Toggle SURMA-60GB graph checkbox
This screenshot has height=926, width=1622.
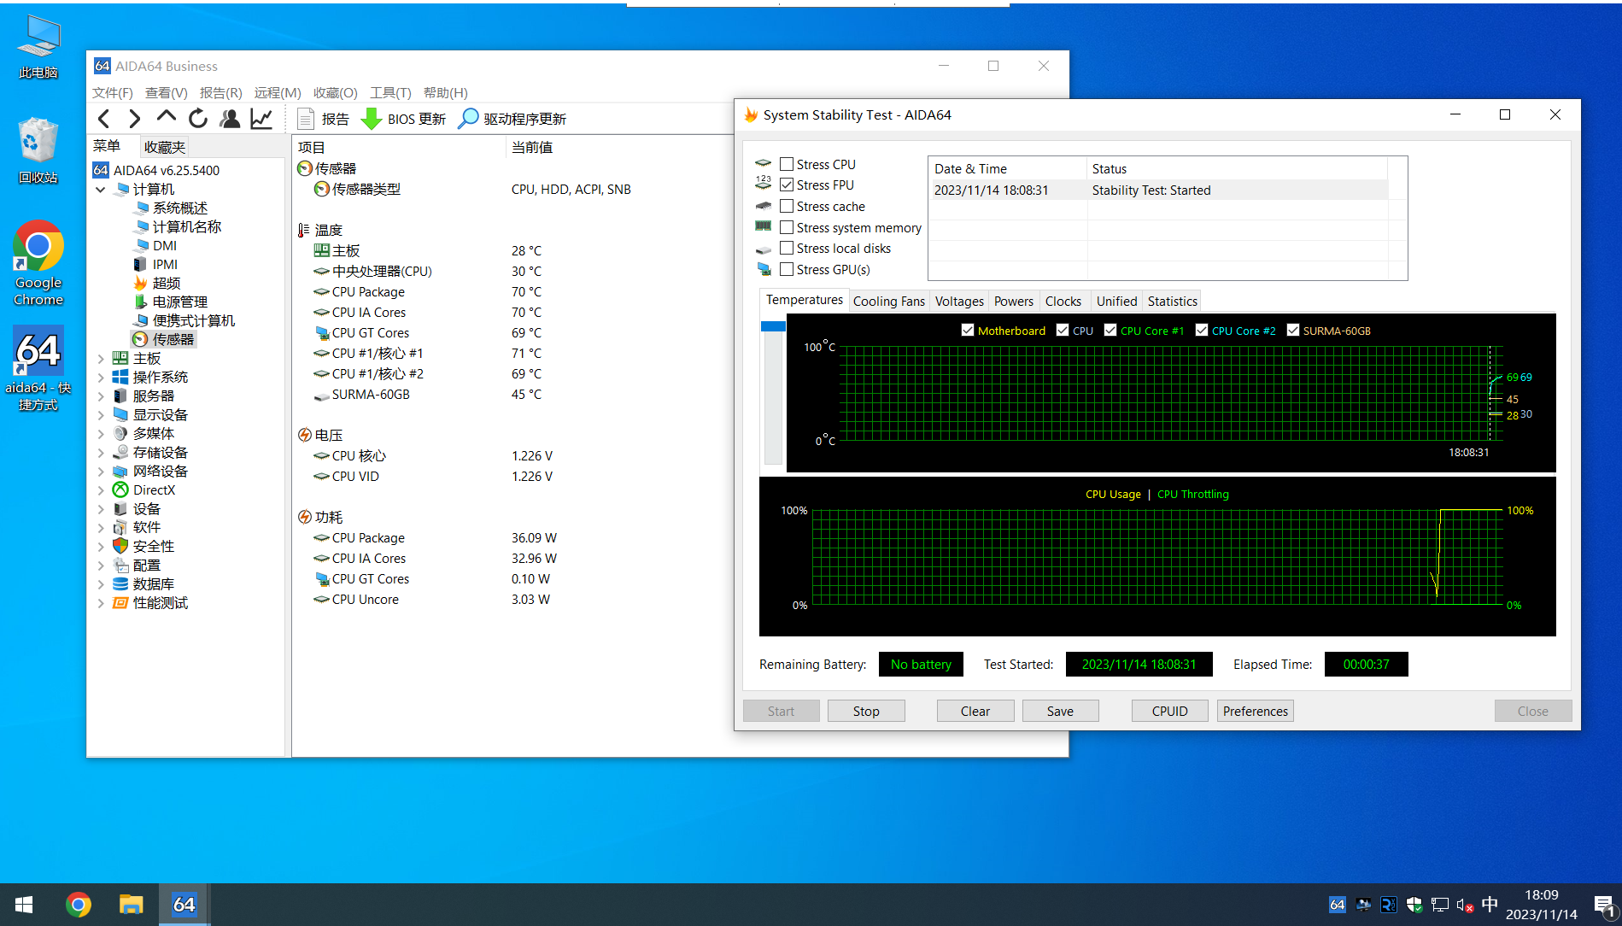[1292, 330]
